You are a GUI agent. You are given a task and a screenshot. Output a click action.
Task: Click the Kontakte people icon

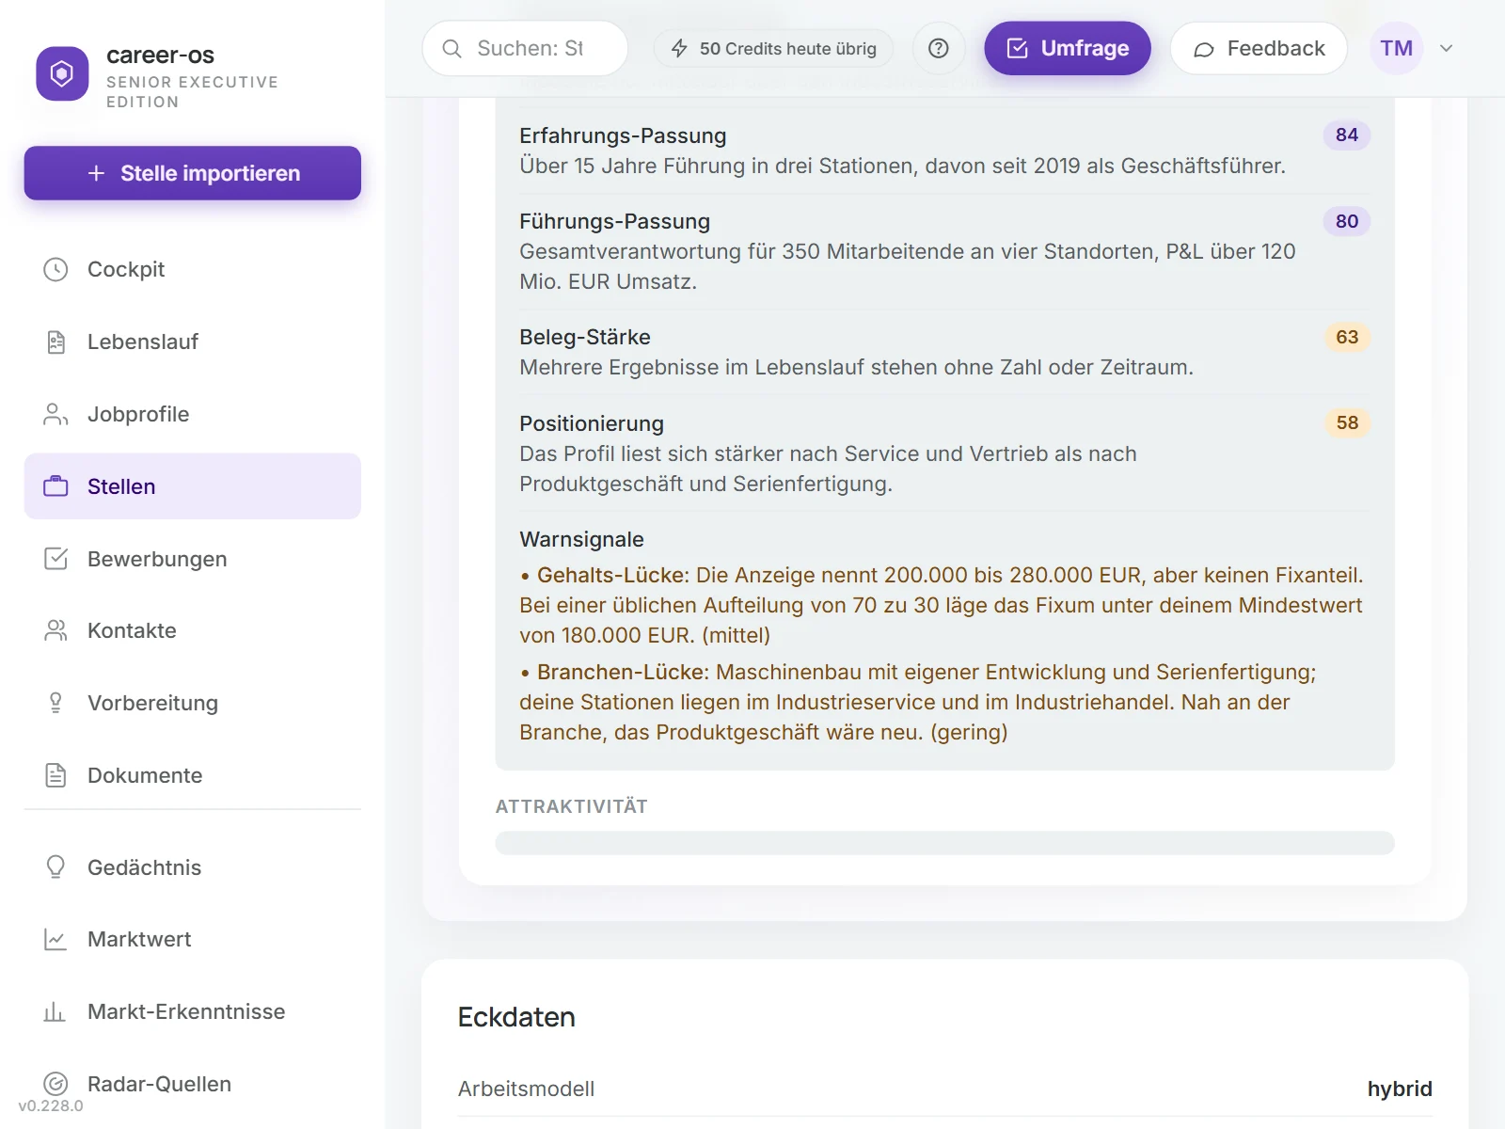pos(55,630)
